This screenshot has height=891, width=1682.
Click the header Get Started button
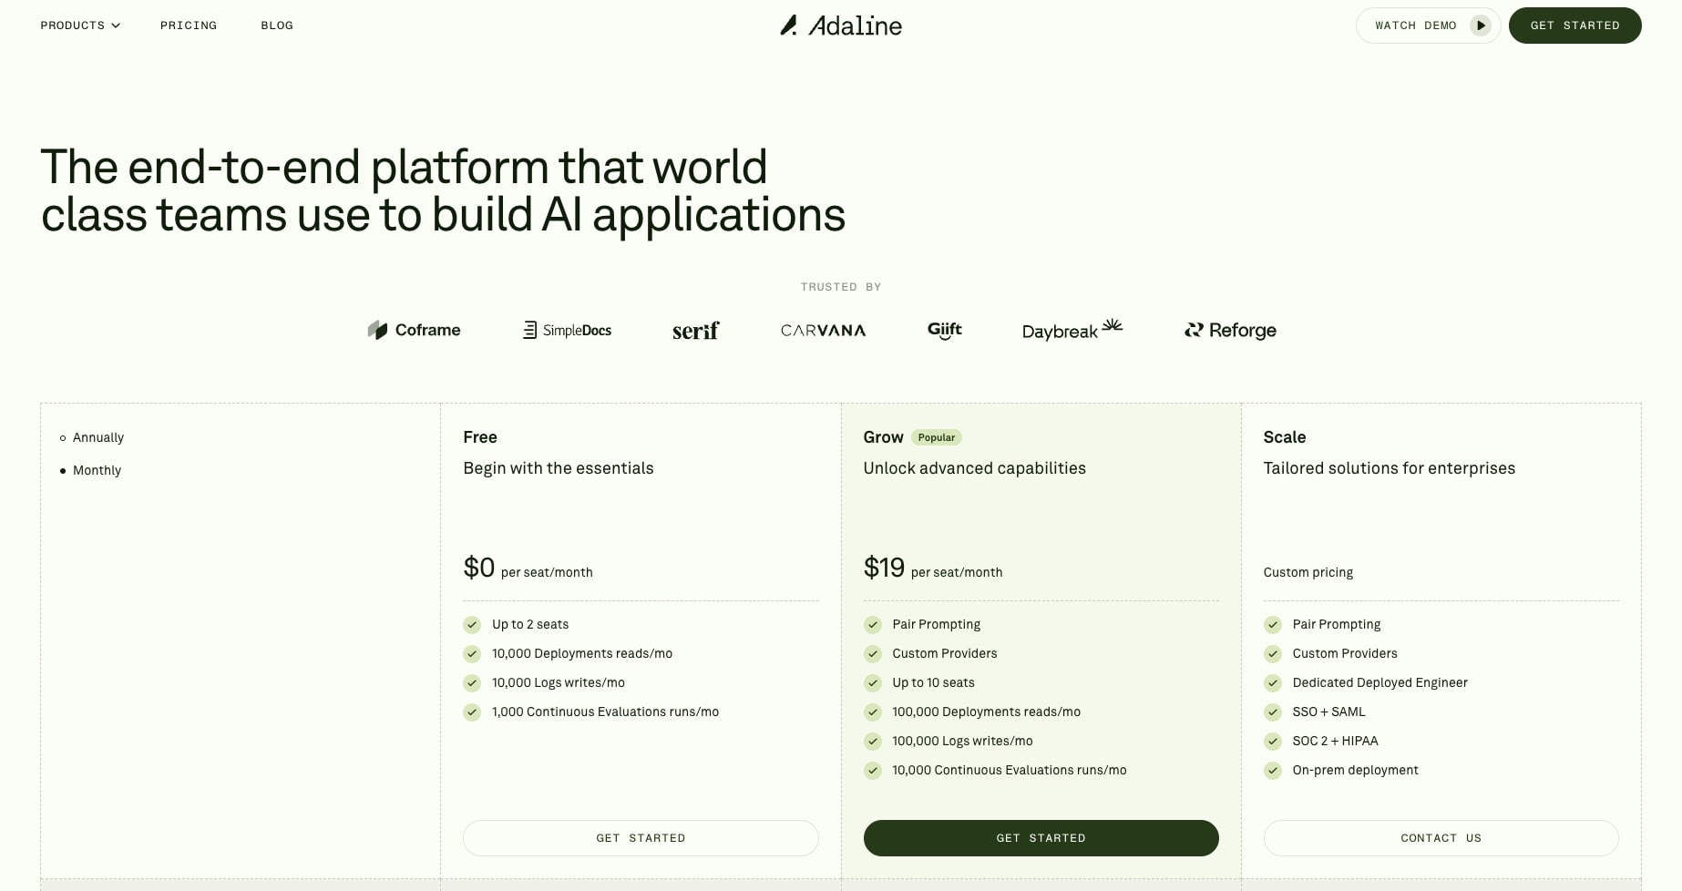1574,26
